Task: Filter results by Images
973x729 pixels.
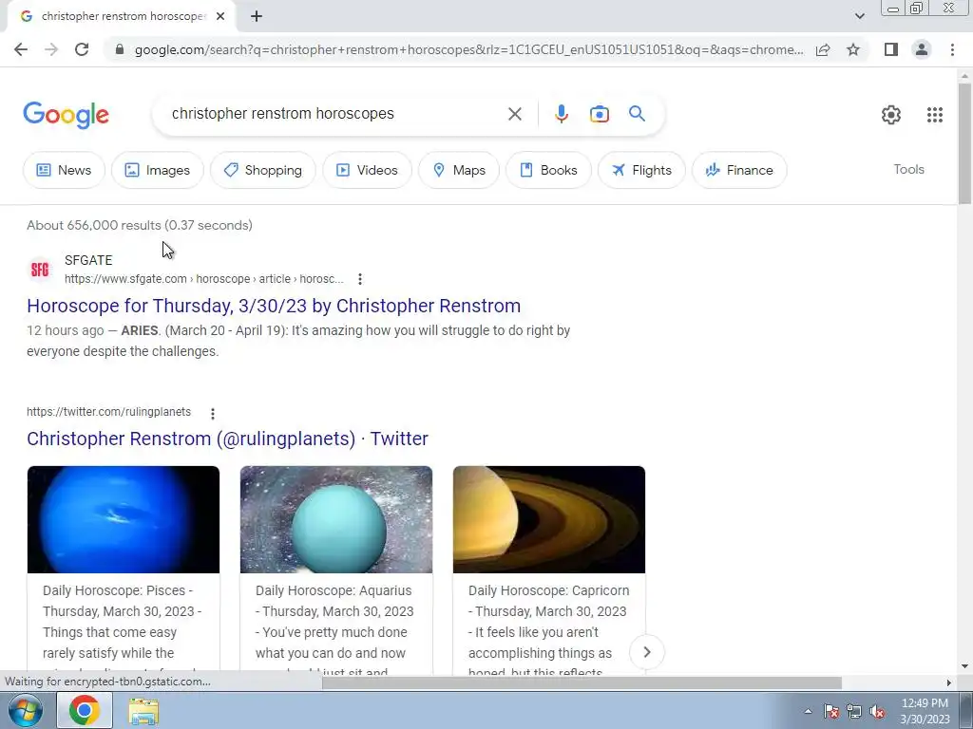Action: (158, 170)
